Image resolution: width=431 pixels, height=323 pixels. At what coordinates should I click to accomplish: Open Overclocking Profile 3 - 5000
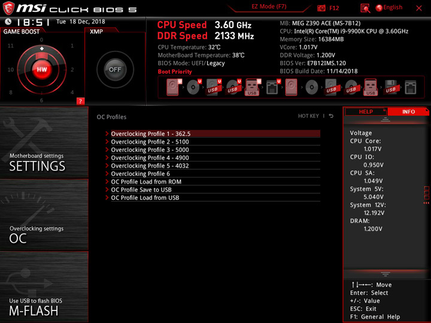(x=215, y=150)
